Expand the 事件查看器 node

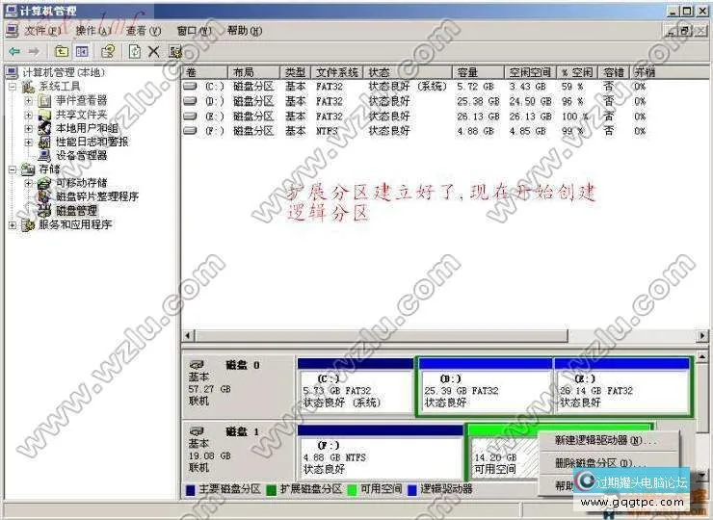point(29,100)
